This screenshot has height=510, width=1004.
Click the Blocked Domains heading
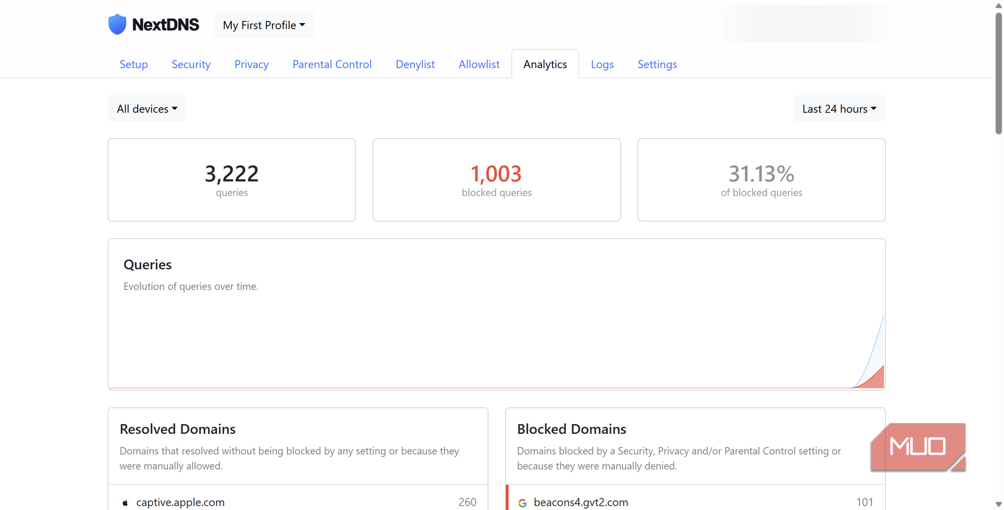[571, 429]
